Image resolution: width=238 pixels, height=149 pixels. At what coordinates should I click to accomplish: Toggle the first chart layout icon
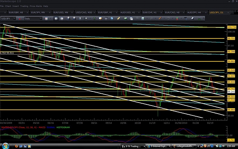pos(56,19)
